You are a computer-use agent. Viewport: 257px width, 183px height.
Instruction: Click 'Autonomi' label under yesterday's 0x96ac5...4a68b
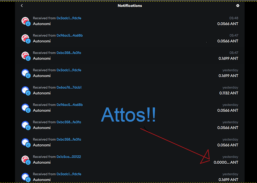tap(42, 110)
